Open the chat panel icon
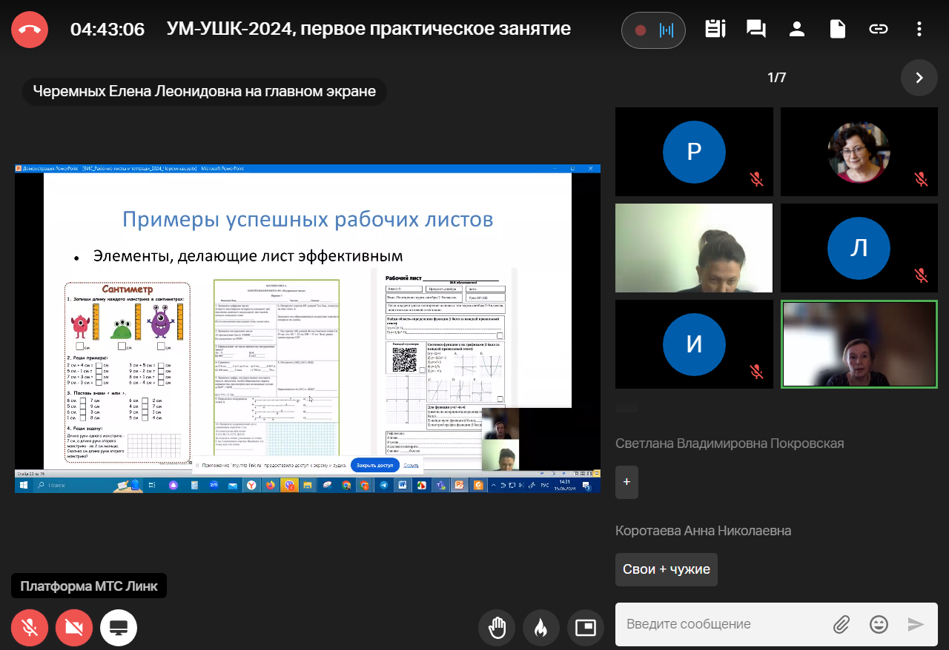 (755, 30)
